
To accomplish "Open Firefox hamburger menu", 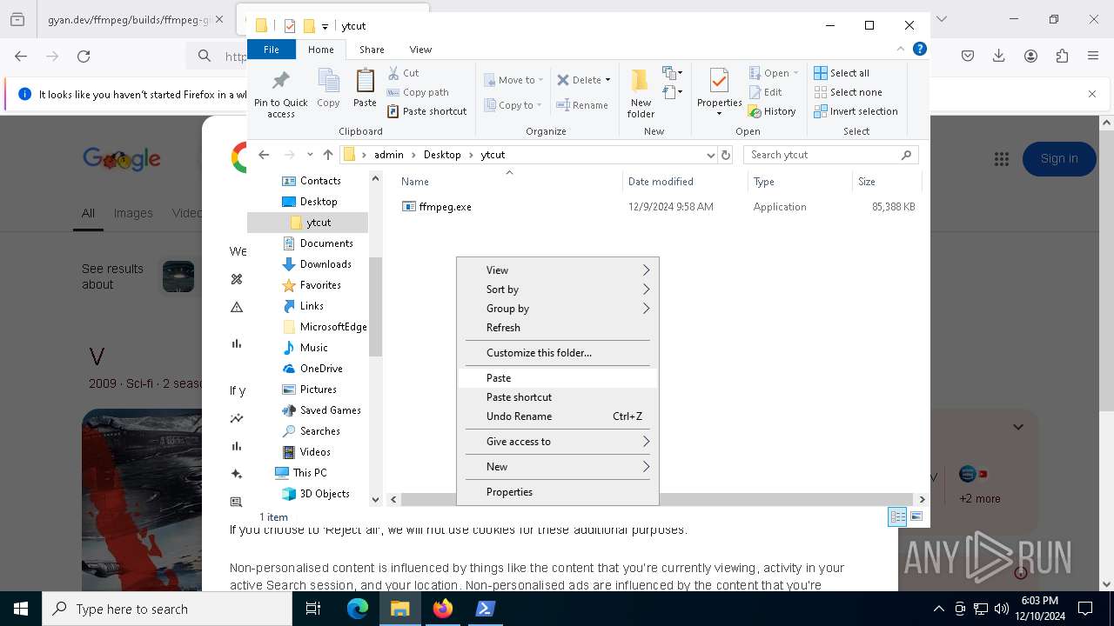I will pos(1093,57).
